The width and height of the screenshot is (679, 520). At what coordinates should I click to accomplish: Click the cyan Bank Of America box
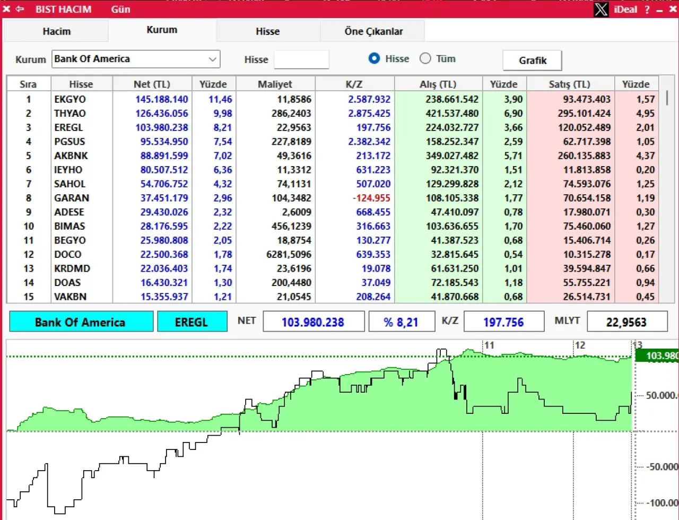80,322
